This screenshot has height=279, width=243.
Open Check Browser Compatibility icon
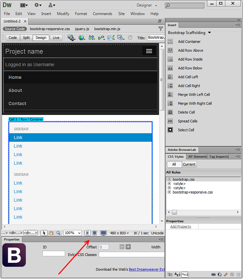[111, 38]
